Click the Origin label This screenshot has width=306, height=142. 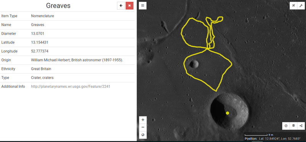click(x=6, y=60)
